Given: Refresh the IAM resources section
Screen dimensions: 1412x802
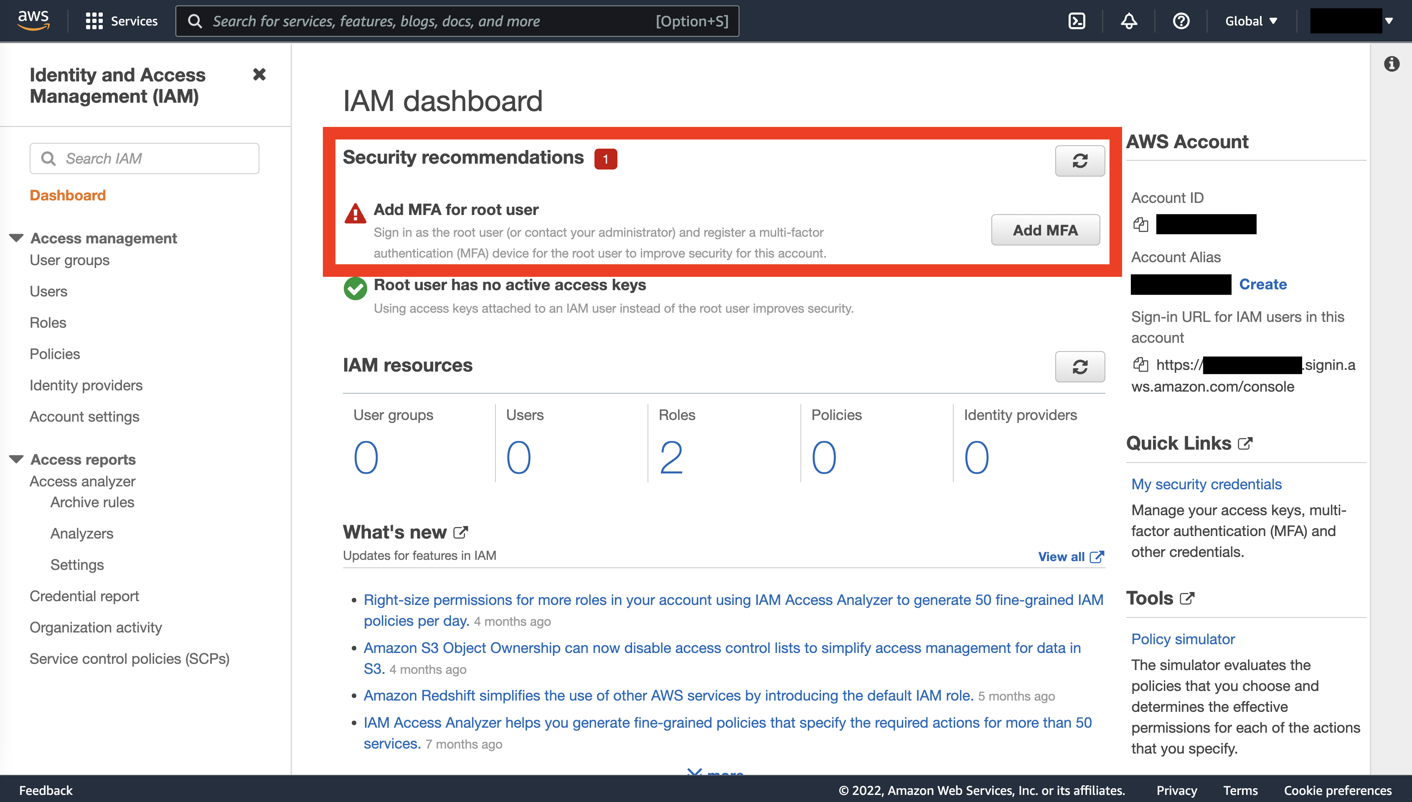Looking at the screenshot, I should click(x=1079, y=367).
